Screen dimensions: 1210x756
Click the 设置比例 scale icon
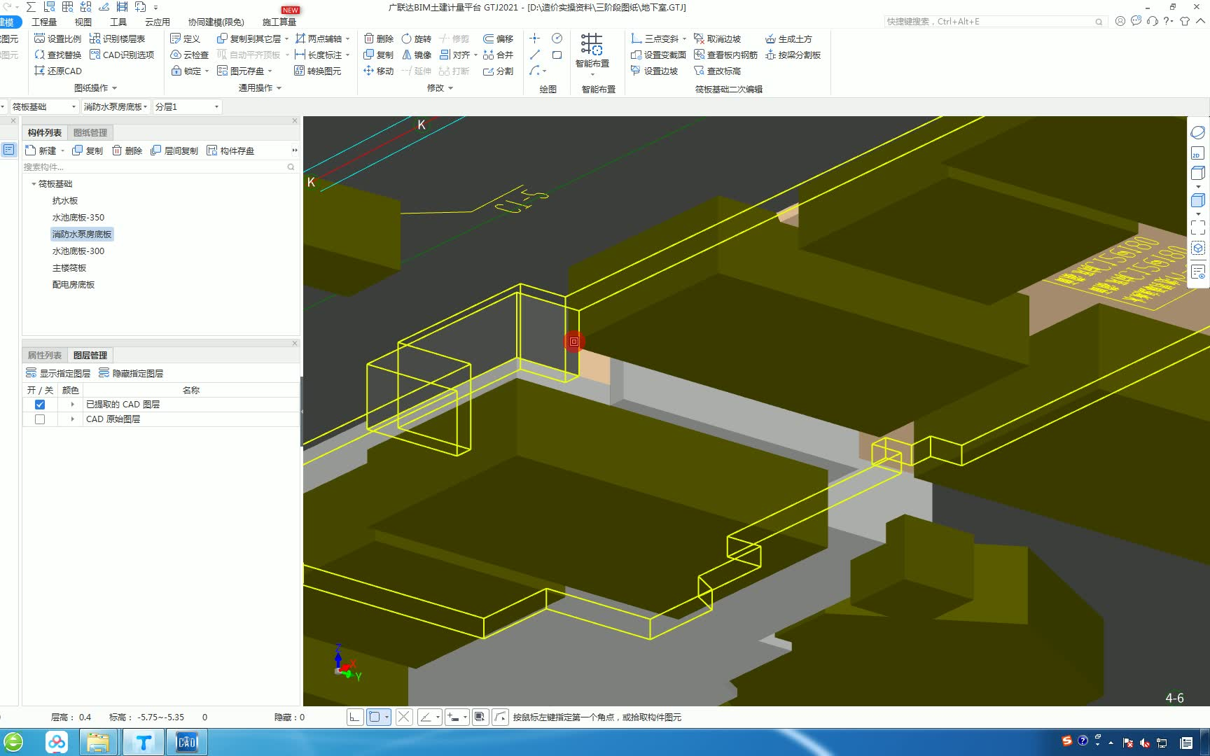(40, 38)
